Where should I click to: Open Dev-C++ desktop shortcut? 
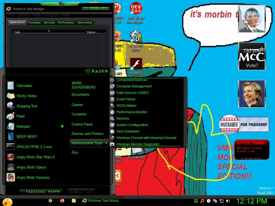(x=136, y=13)
